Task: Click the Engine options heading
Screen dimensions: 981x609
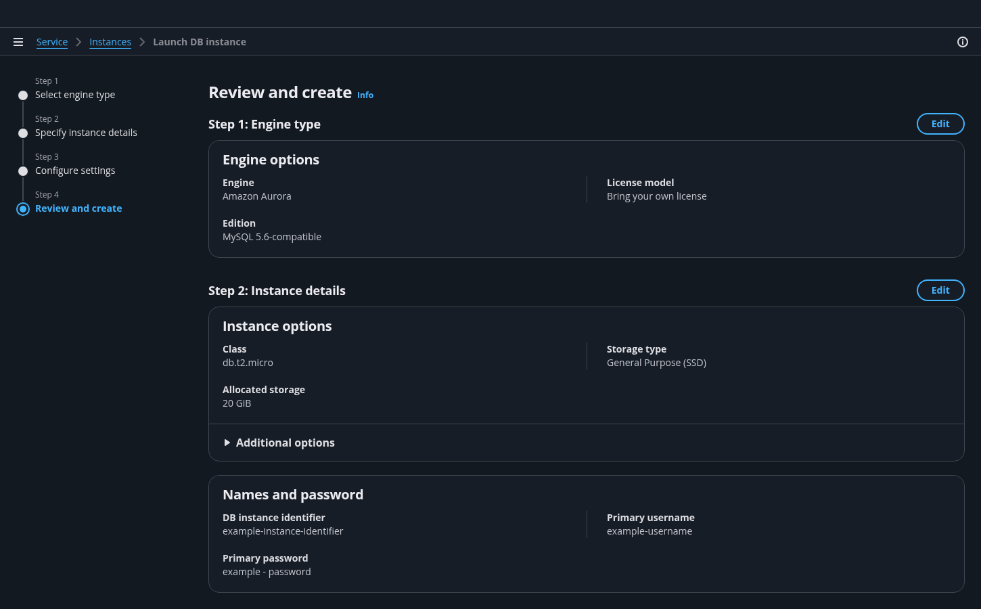Action: click(x=271, y=160)
